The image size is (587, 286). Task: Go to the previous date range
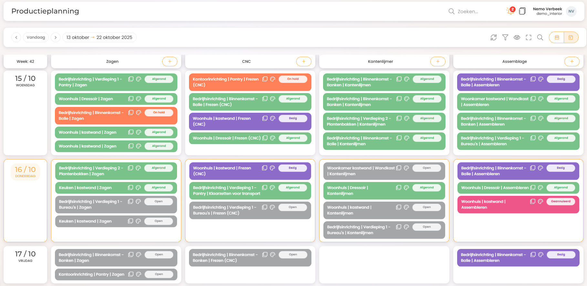tap(16, 37)
